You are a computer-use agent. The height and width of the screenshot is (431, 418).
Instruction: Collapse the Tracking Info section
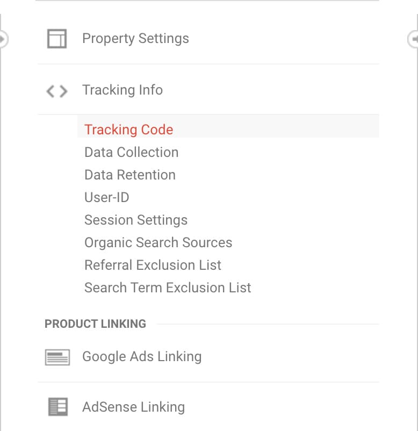point(122,90)
